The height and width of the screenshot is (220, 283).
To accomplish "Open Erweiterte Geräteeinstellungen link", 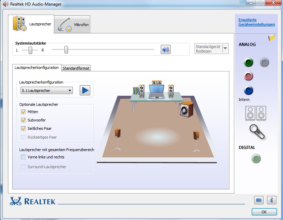I will pos(257,22).
